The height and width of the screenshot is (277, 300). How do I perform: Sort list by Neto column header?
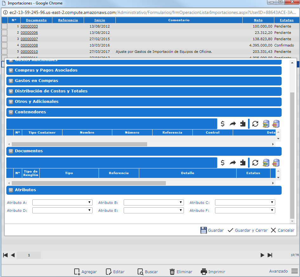point(258,20)
